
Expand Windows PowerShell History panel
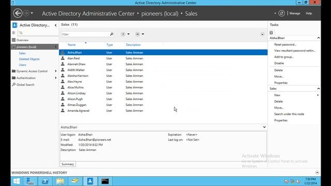[317, 173]
